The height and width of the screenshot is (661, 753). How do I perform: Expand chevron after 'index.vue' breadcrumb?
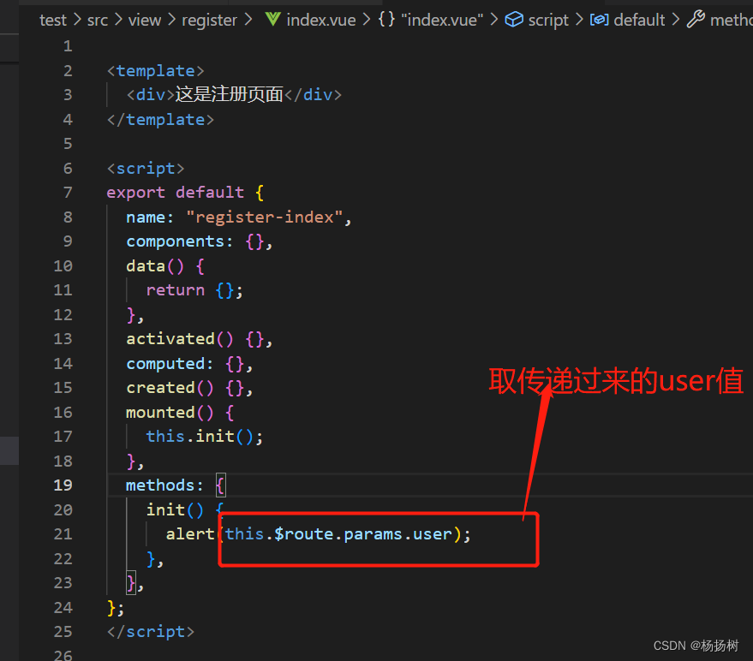[x=367, y=20]
